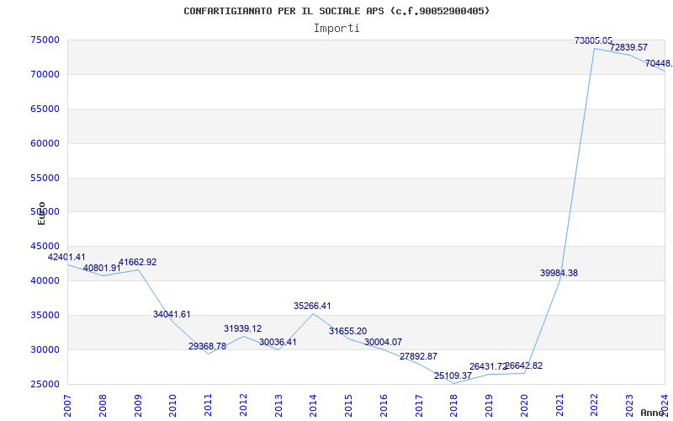Click x-axis year 2007
Viewport: 673px width, 421px height.
point(67,406)
